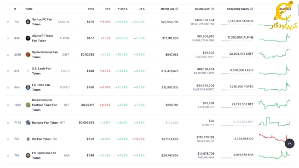Toggle watchlist star for OG Fan Token

pos(8,139)
